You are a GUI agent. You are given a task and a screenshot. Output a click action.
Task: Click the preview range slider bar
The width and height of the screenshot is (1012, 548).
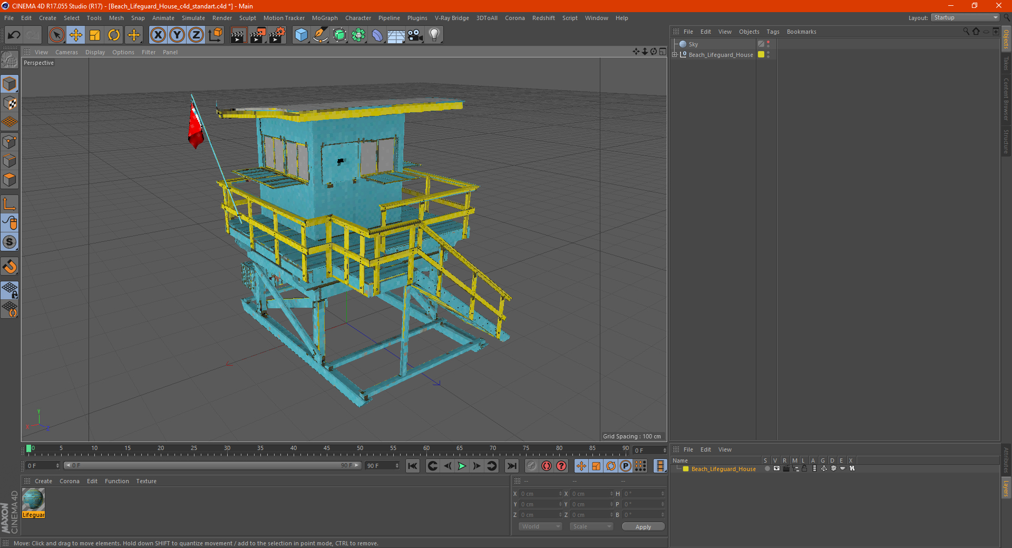pyautogui.click(x=212, y=466)
